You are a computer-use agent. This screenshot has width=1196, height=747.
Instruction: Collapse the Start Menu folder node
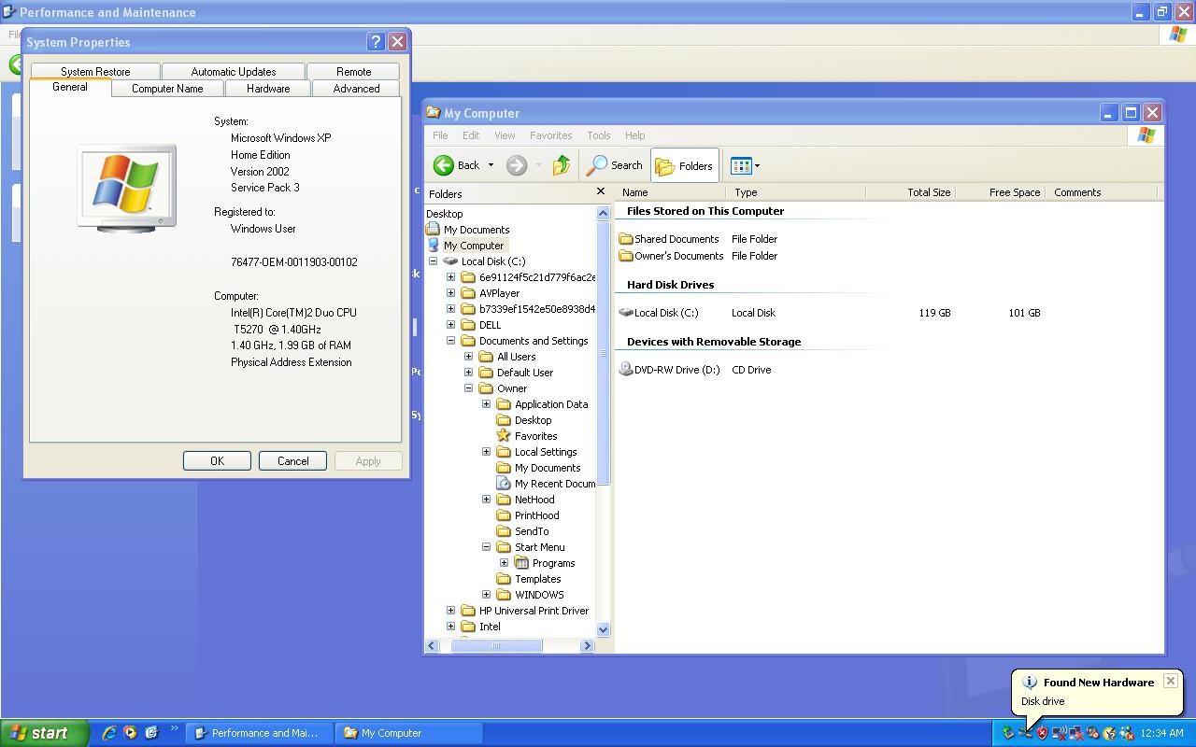(486, 547)
